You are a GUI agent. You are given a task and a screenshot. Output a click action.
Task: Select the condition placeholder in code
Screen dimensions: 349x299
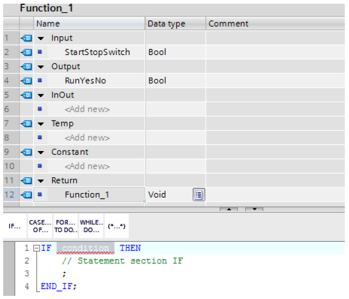pyautogui.click(x=86, y=248)
